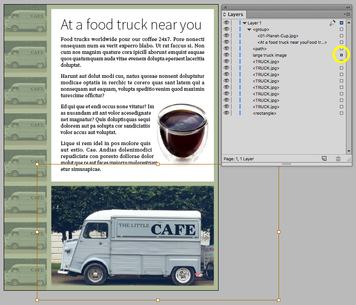Image resolution: width=356 pixels, height=305 pixels.
Task: Delete the selected layer with the trash icon
Action: point(338,159)
